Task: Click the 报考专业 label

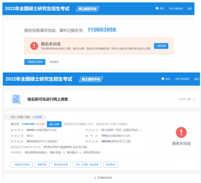Action: click(92, 141)
